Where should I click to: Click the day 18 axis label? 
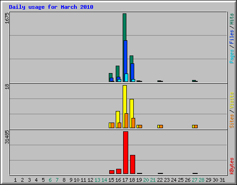coord(132,180)
